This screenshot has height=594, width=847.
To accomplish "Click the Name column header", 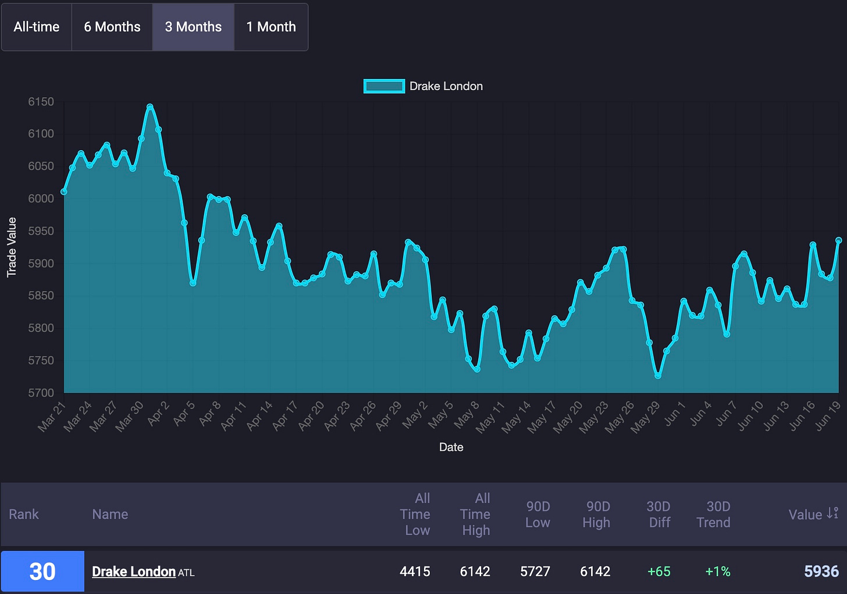I will click(110, 514).
